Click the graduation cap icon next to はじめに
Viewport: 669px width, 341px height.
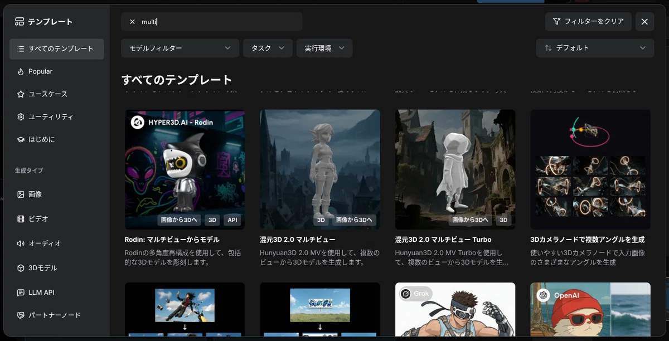coord(21,139)
